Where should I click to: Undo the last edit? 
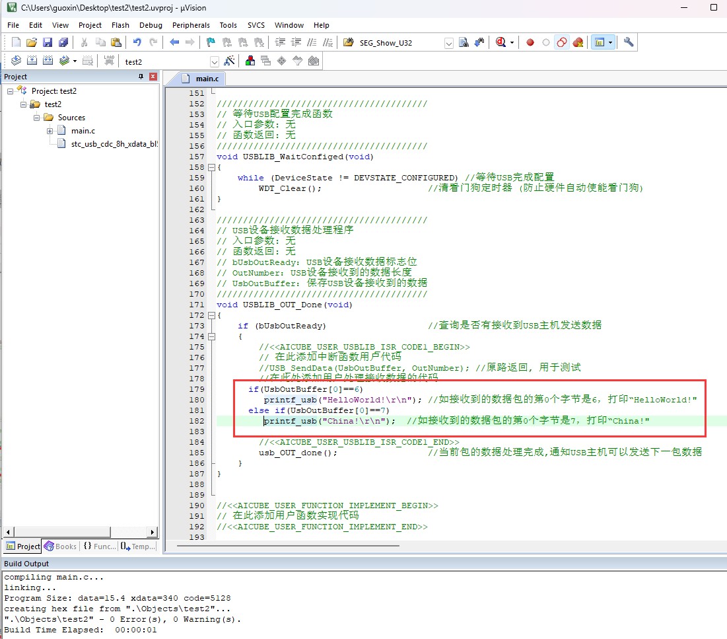click(137, 43)
